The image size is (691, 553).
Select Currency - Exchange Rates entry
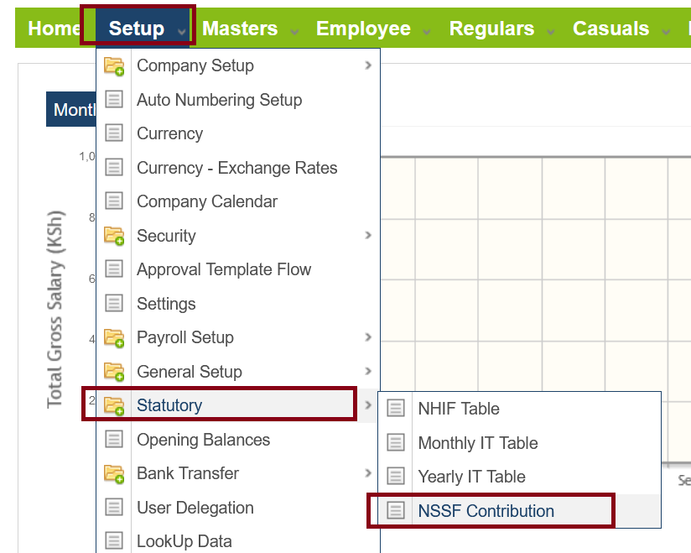[x=236, y=168]
